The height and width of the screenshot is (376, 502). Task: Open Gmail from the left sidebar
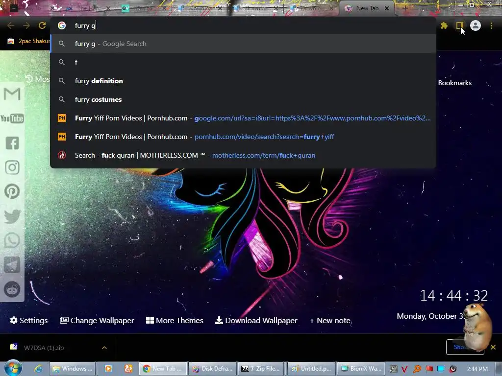point(12,94)
